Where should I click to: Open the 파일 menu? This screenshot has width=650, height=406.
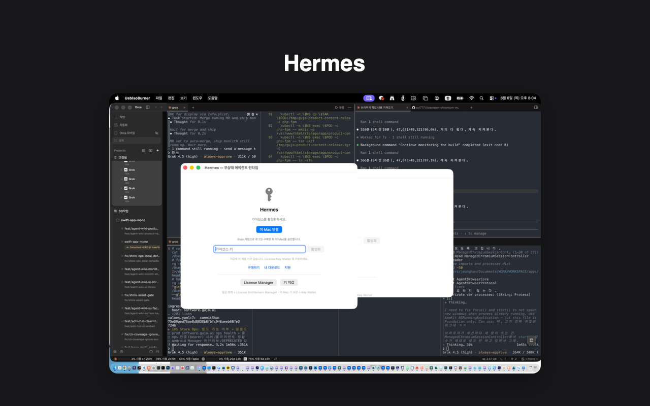pos(159,98)
